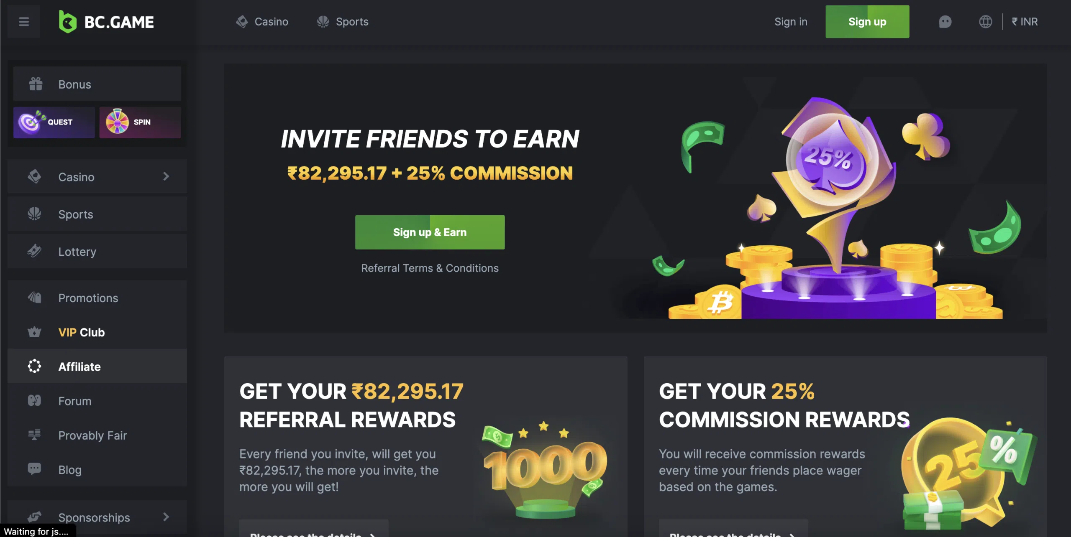Image resolution: width=1071 pixels, height=537 pixels.
Task: Open Referral Terms & Conditions link
Action: click(x=430, y=268)
